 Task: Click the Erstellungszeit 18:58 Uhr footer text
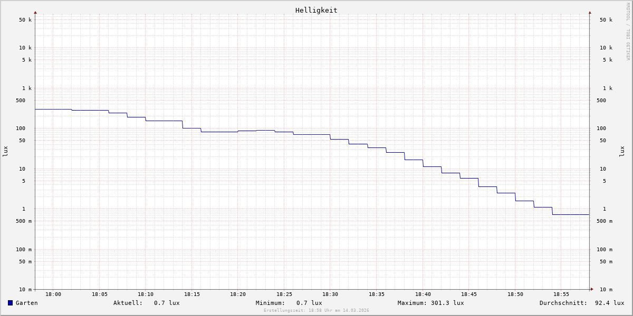click(316, 311)
